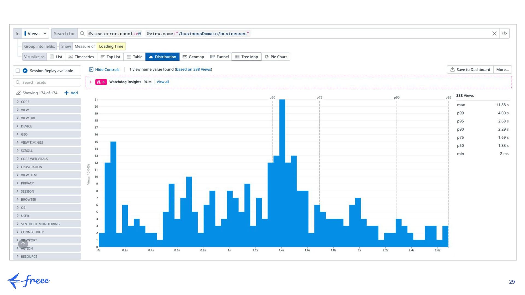Image resolution: width=525 pixels, height=295 pixels.
Task: Click the magnifier icon in query field
Action: (x=82, y=34)
